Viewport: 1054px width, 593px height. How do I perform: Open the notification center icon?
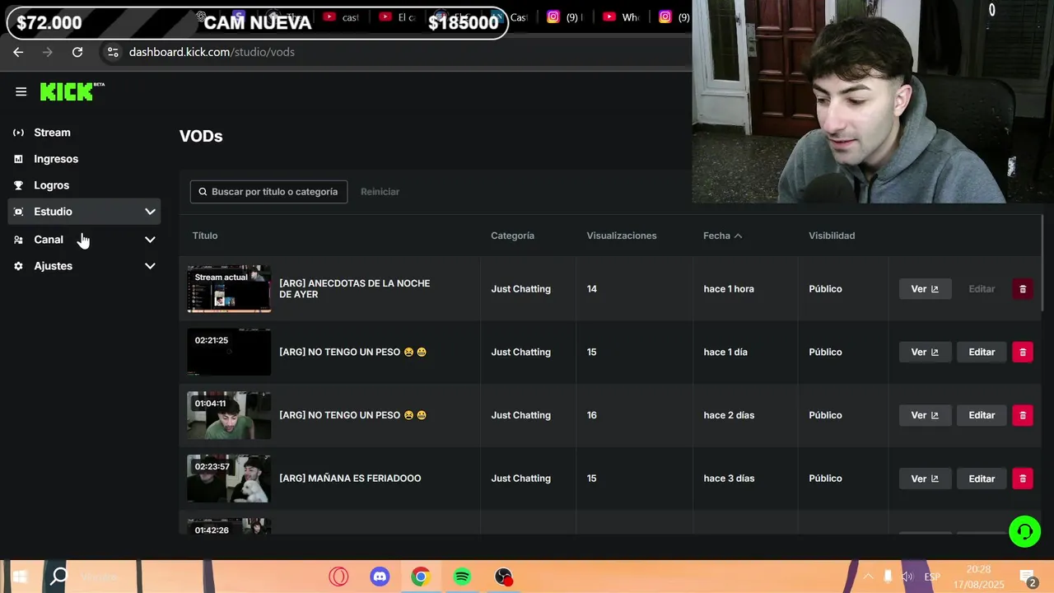[1028, 577]
